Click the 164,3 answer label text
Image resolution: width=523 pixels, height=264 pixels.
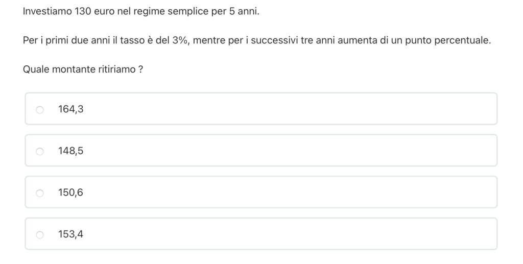click(71, 109)
